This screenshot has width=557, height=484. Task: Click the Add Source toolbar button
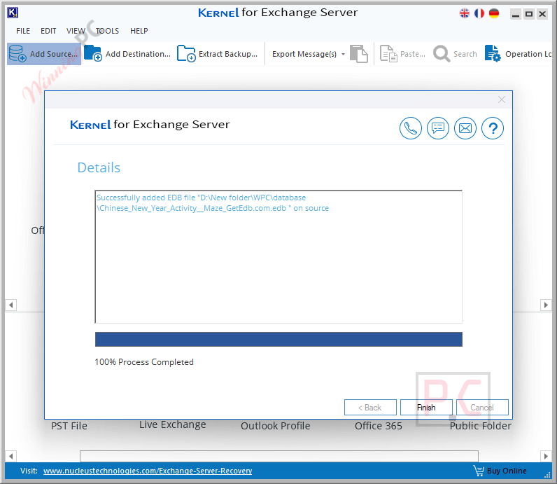(x=43, y=54)
